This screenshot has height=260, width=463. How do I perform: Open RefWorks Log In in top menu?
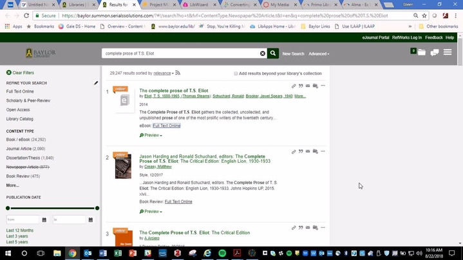(407, 37)
